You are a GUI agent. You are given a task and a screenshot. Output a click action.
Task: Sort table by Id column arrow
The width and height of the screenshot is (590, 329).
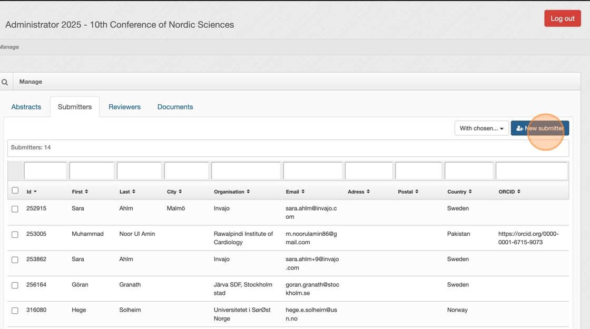click(x=35, y=192)
